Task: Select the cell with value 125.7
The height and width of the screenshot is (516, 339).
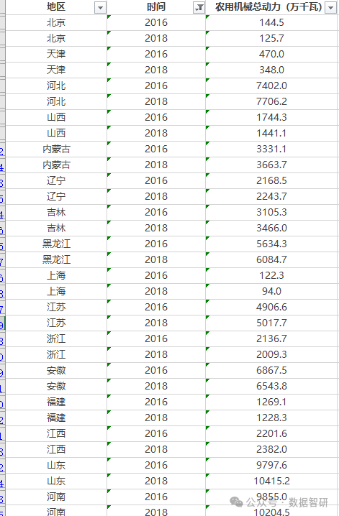Action: tap(271, 39)
